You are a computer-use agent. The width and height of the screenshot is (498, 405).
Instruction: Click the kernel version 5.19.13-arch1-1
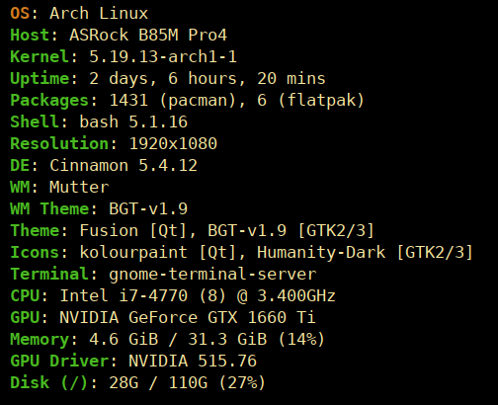click(163, 56)
